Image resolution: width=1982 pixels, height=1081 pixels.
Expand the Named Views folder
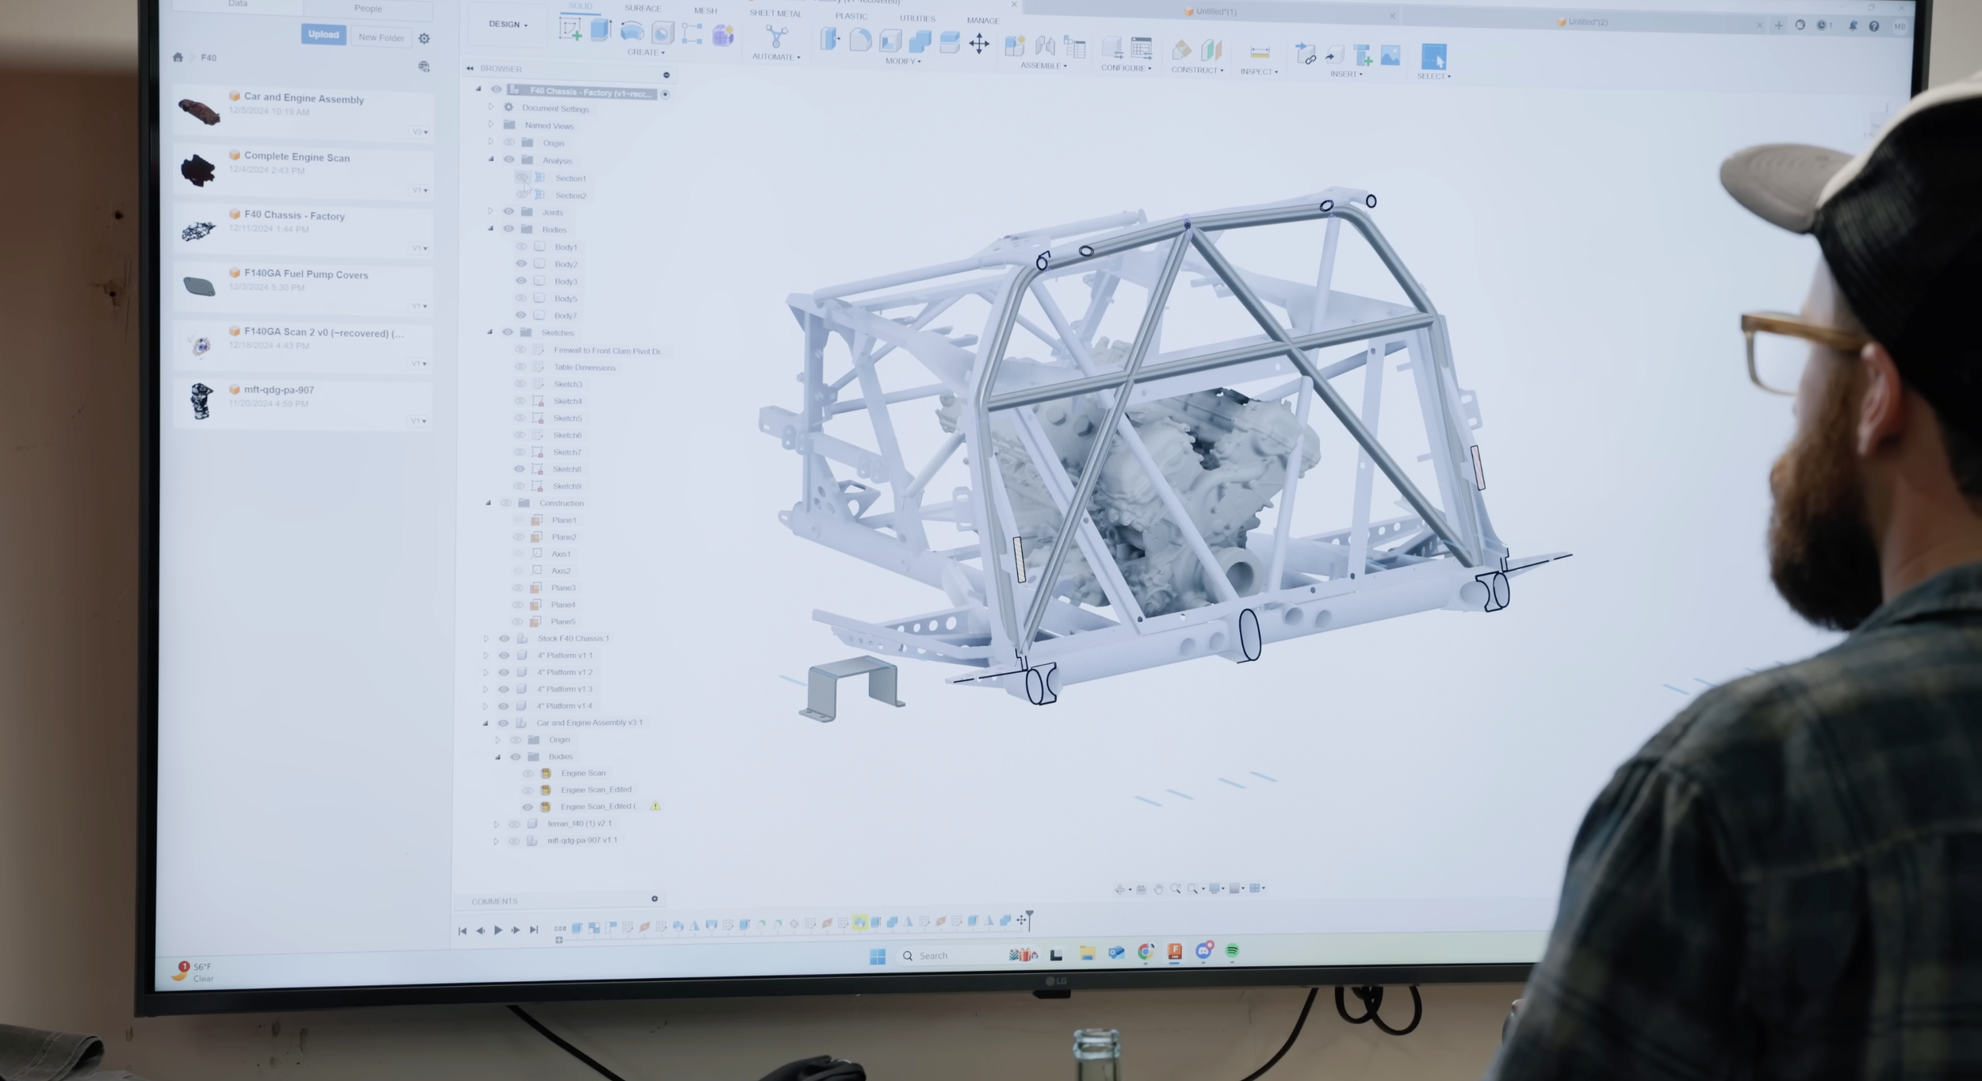click(x=491, y=124)
